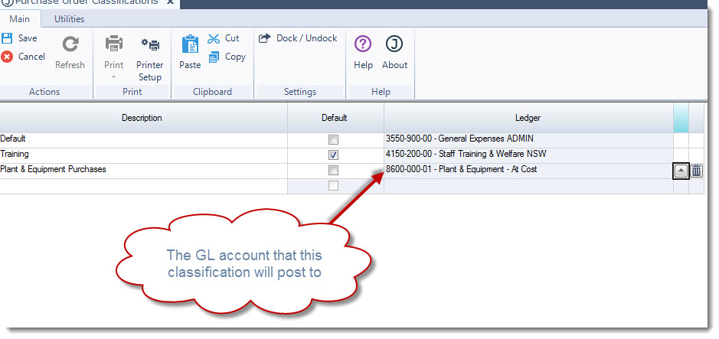Click ledger 3550-900-00 General Expenses ADMIN

point(528,140)
